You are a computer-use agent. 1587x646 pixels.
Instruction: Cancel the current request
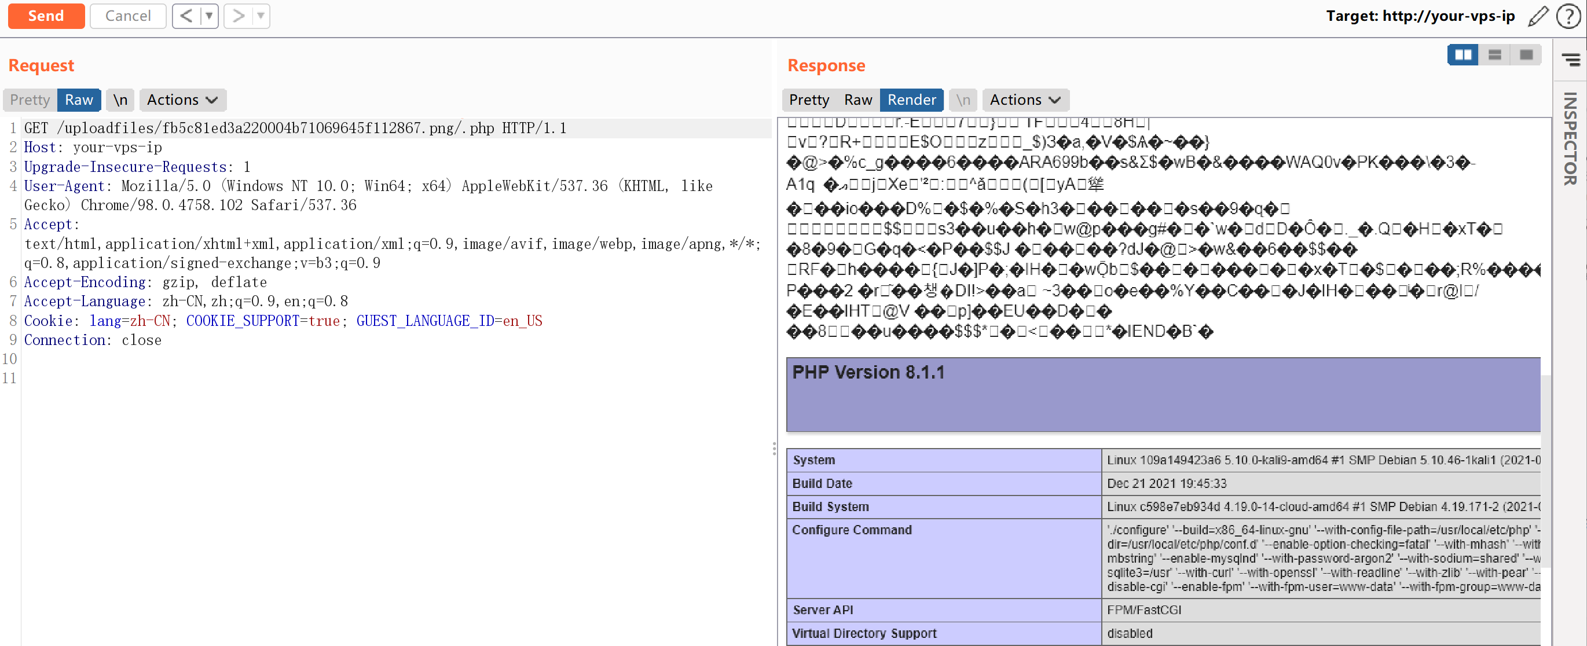click(x=127, y=16)
